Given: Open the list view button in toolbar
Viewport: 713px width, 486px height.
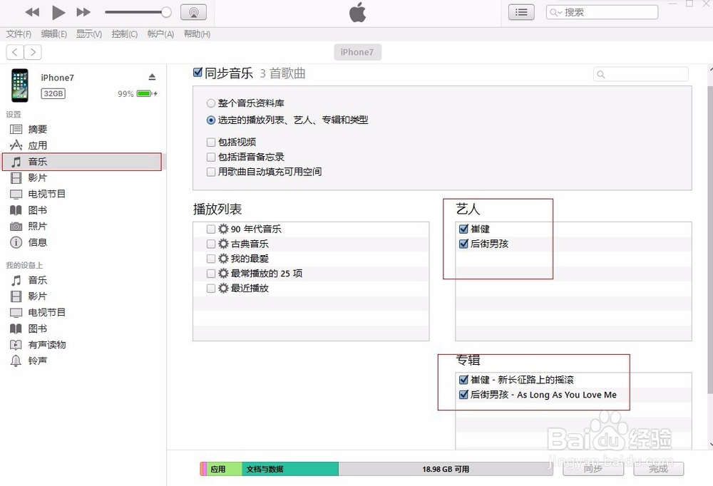Looking at the screenshot, I should 521,12.
